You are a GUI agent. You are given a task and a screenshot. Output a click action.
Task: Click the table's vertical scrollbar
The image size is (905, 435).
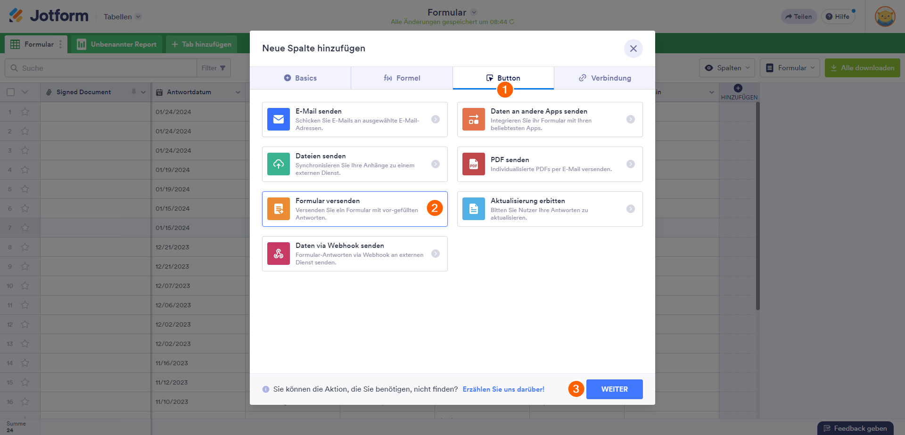pyautogui.click(x=757, y=207)
